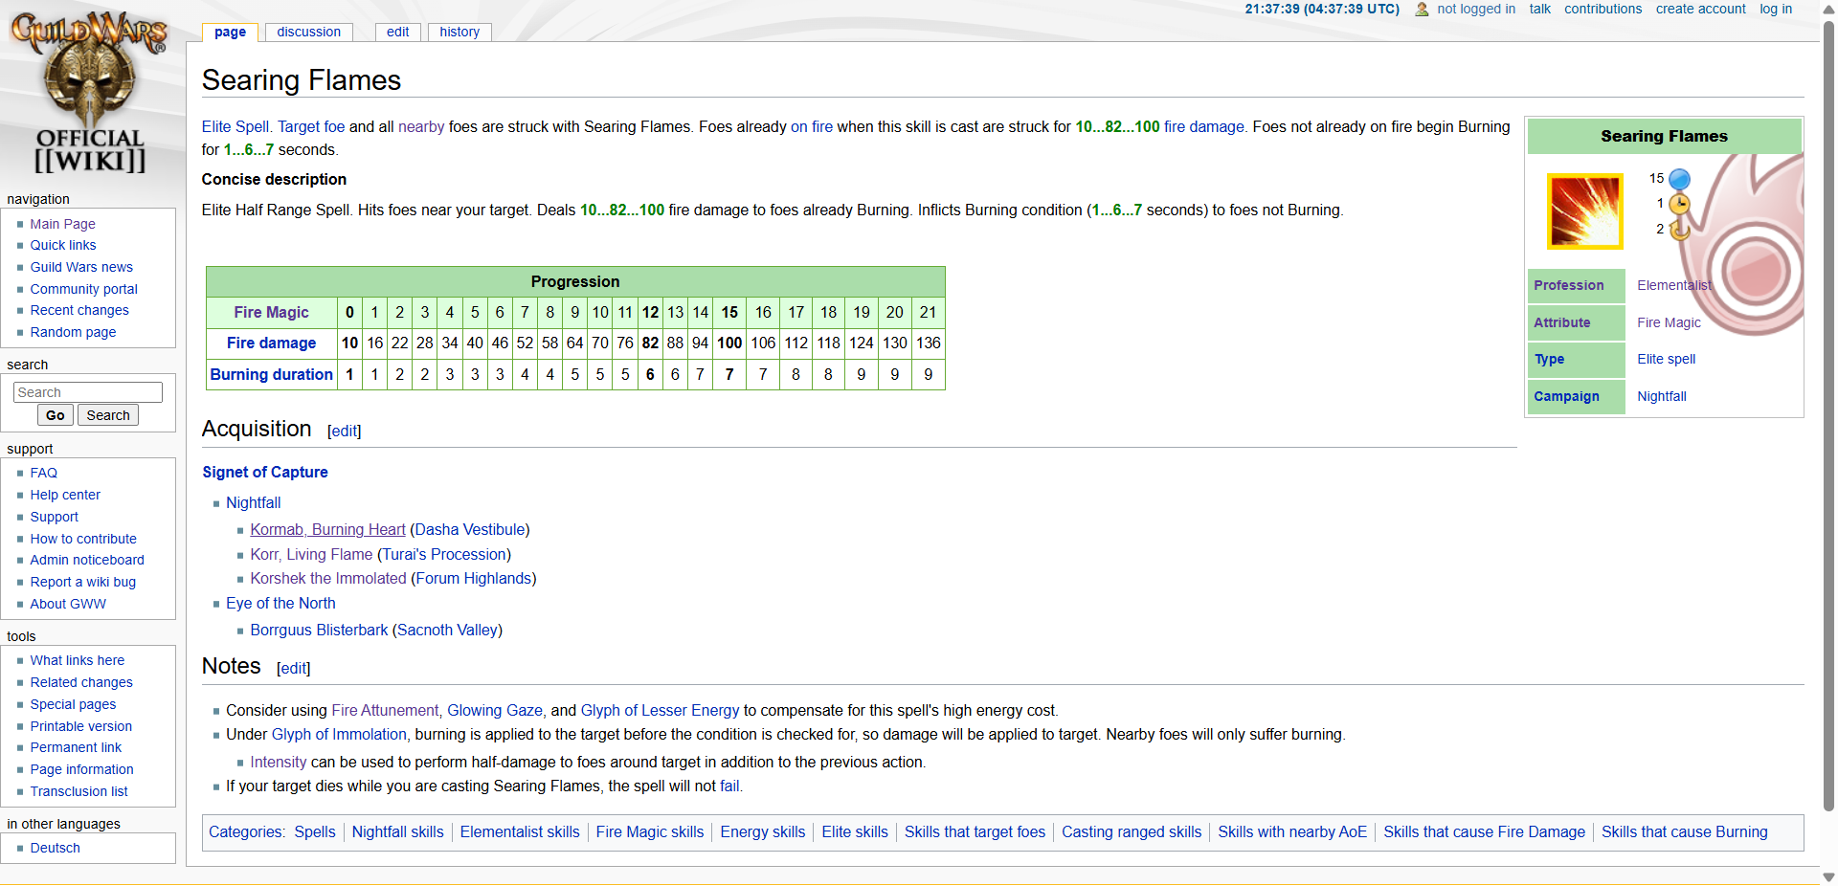Open Special pages link

click(x=73, y=704)
